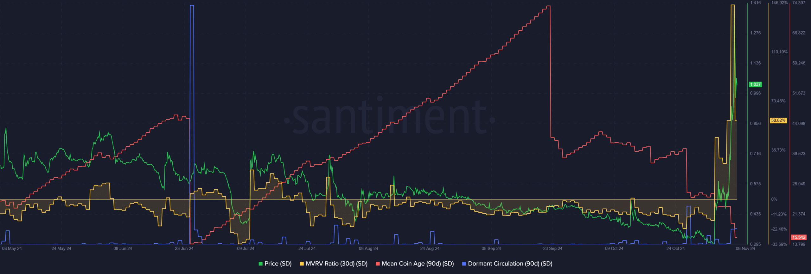Click the 1.276 price axis value
The height and width of the screenshot is (274, 811).
pos(755,33)
